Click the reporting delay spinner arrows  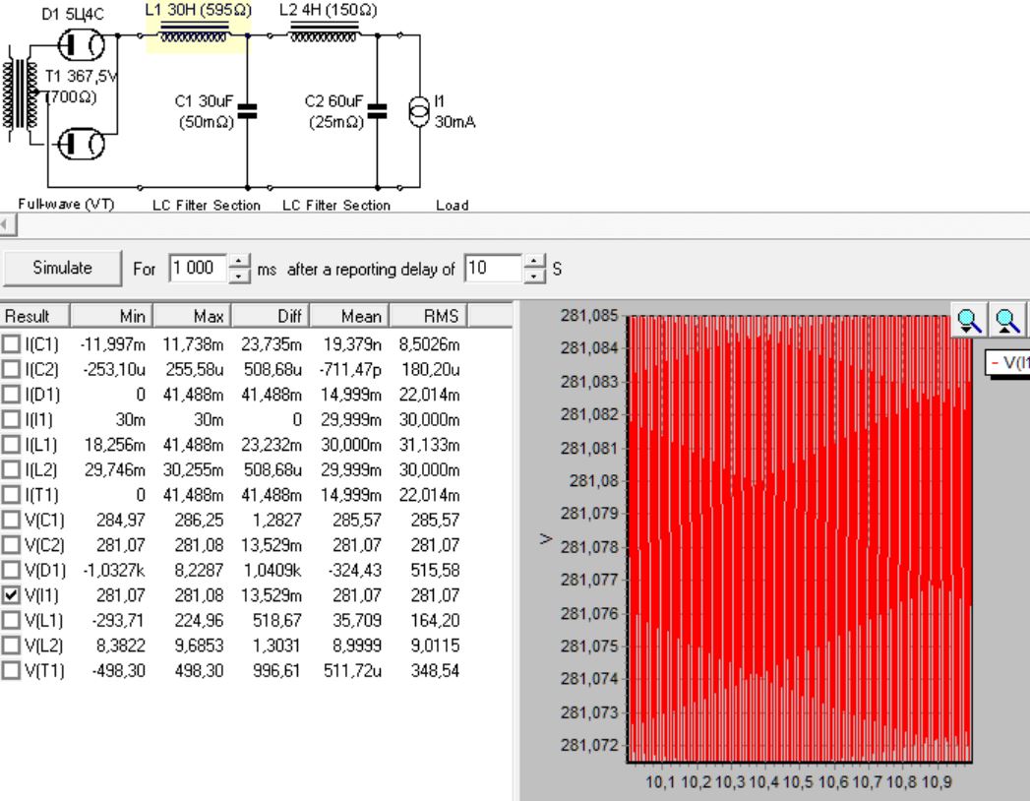pos(533,268)
